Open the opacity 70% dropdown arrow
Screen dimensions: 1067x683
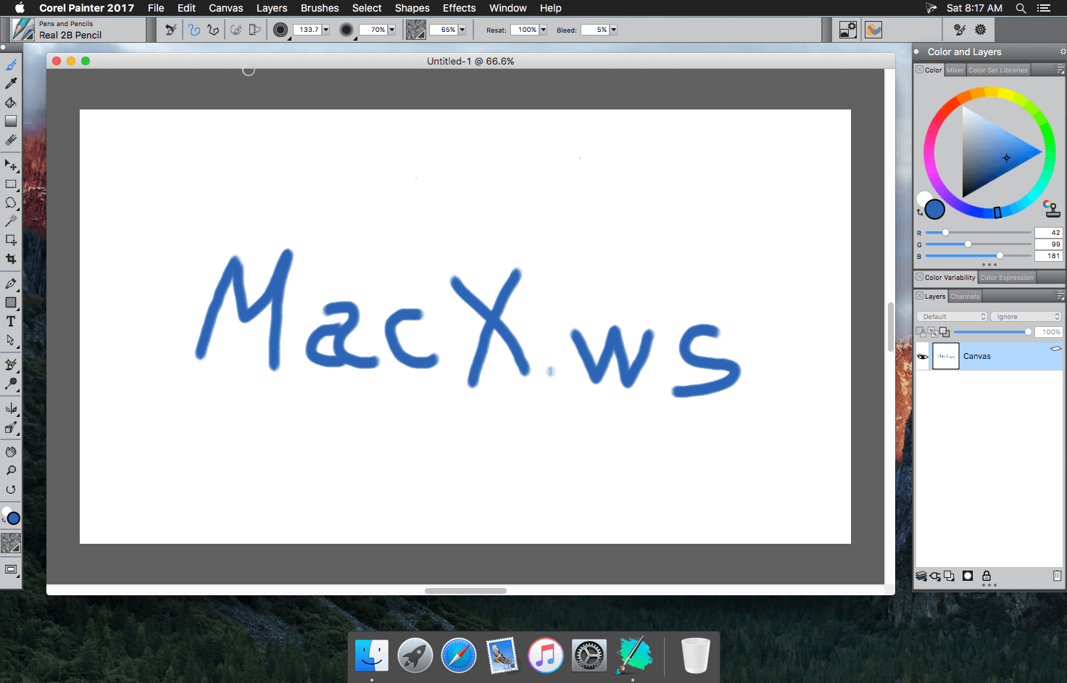(391, 30)
